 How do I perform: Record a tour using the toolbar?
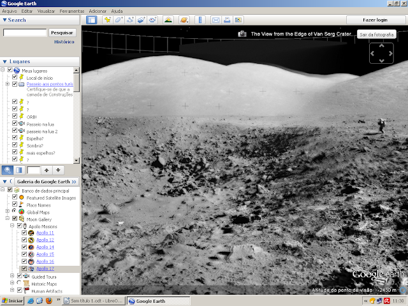152,20
